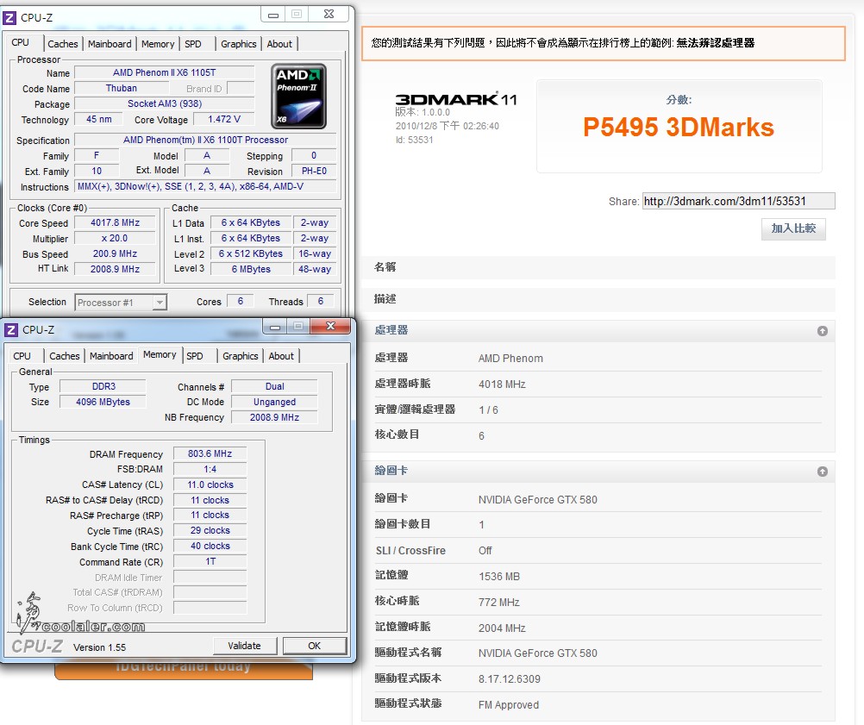864x725 pixels.
Task: Close the lower CPU-Z window with the red X
Action: (x=329, y=328)
